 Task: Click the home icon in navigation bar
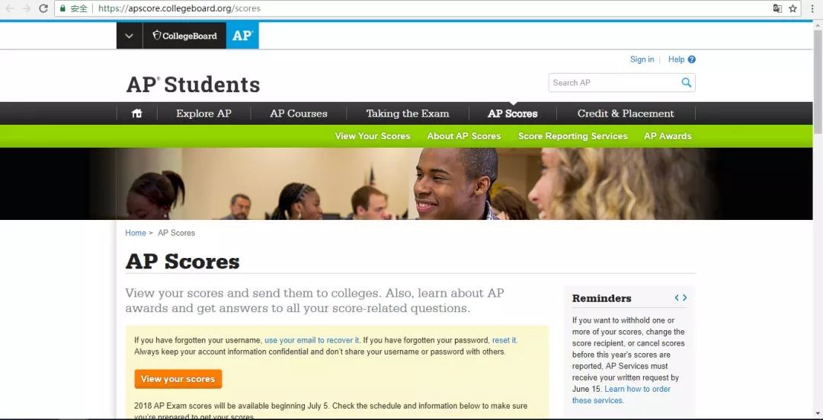pos(137,113)
